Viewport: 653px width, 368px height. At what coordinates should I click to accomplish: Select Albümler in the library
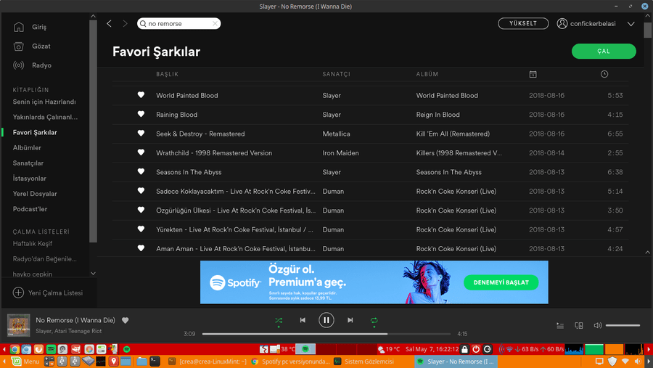[x=27, y=147]
